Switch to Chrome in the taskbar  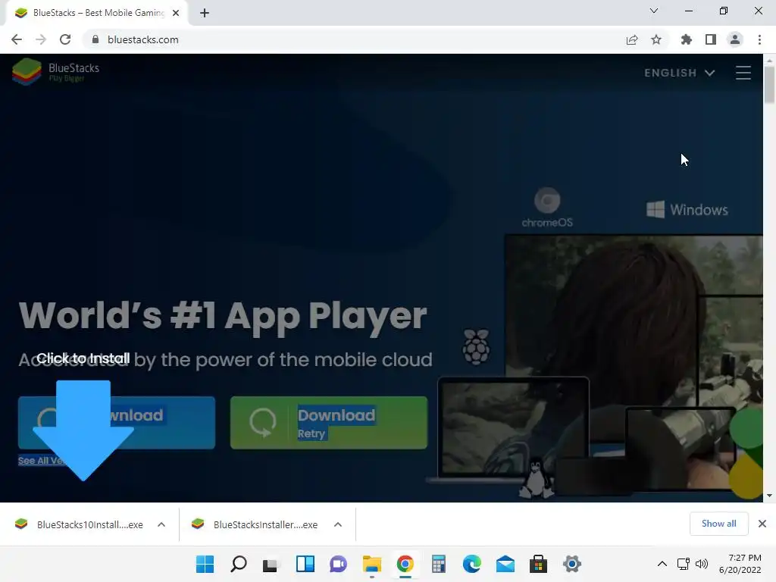(x=405, y=564)
